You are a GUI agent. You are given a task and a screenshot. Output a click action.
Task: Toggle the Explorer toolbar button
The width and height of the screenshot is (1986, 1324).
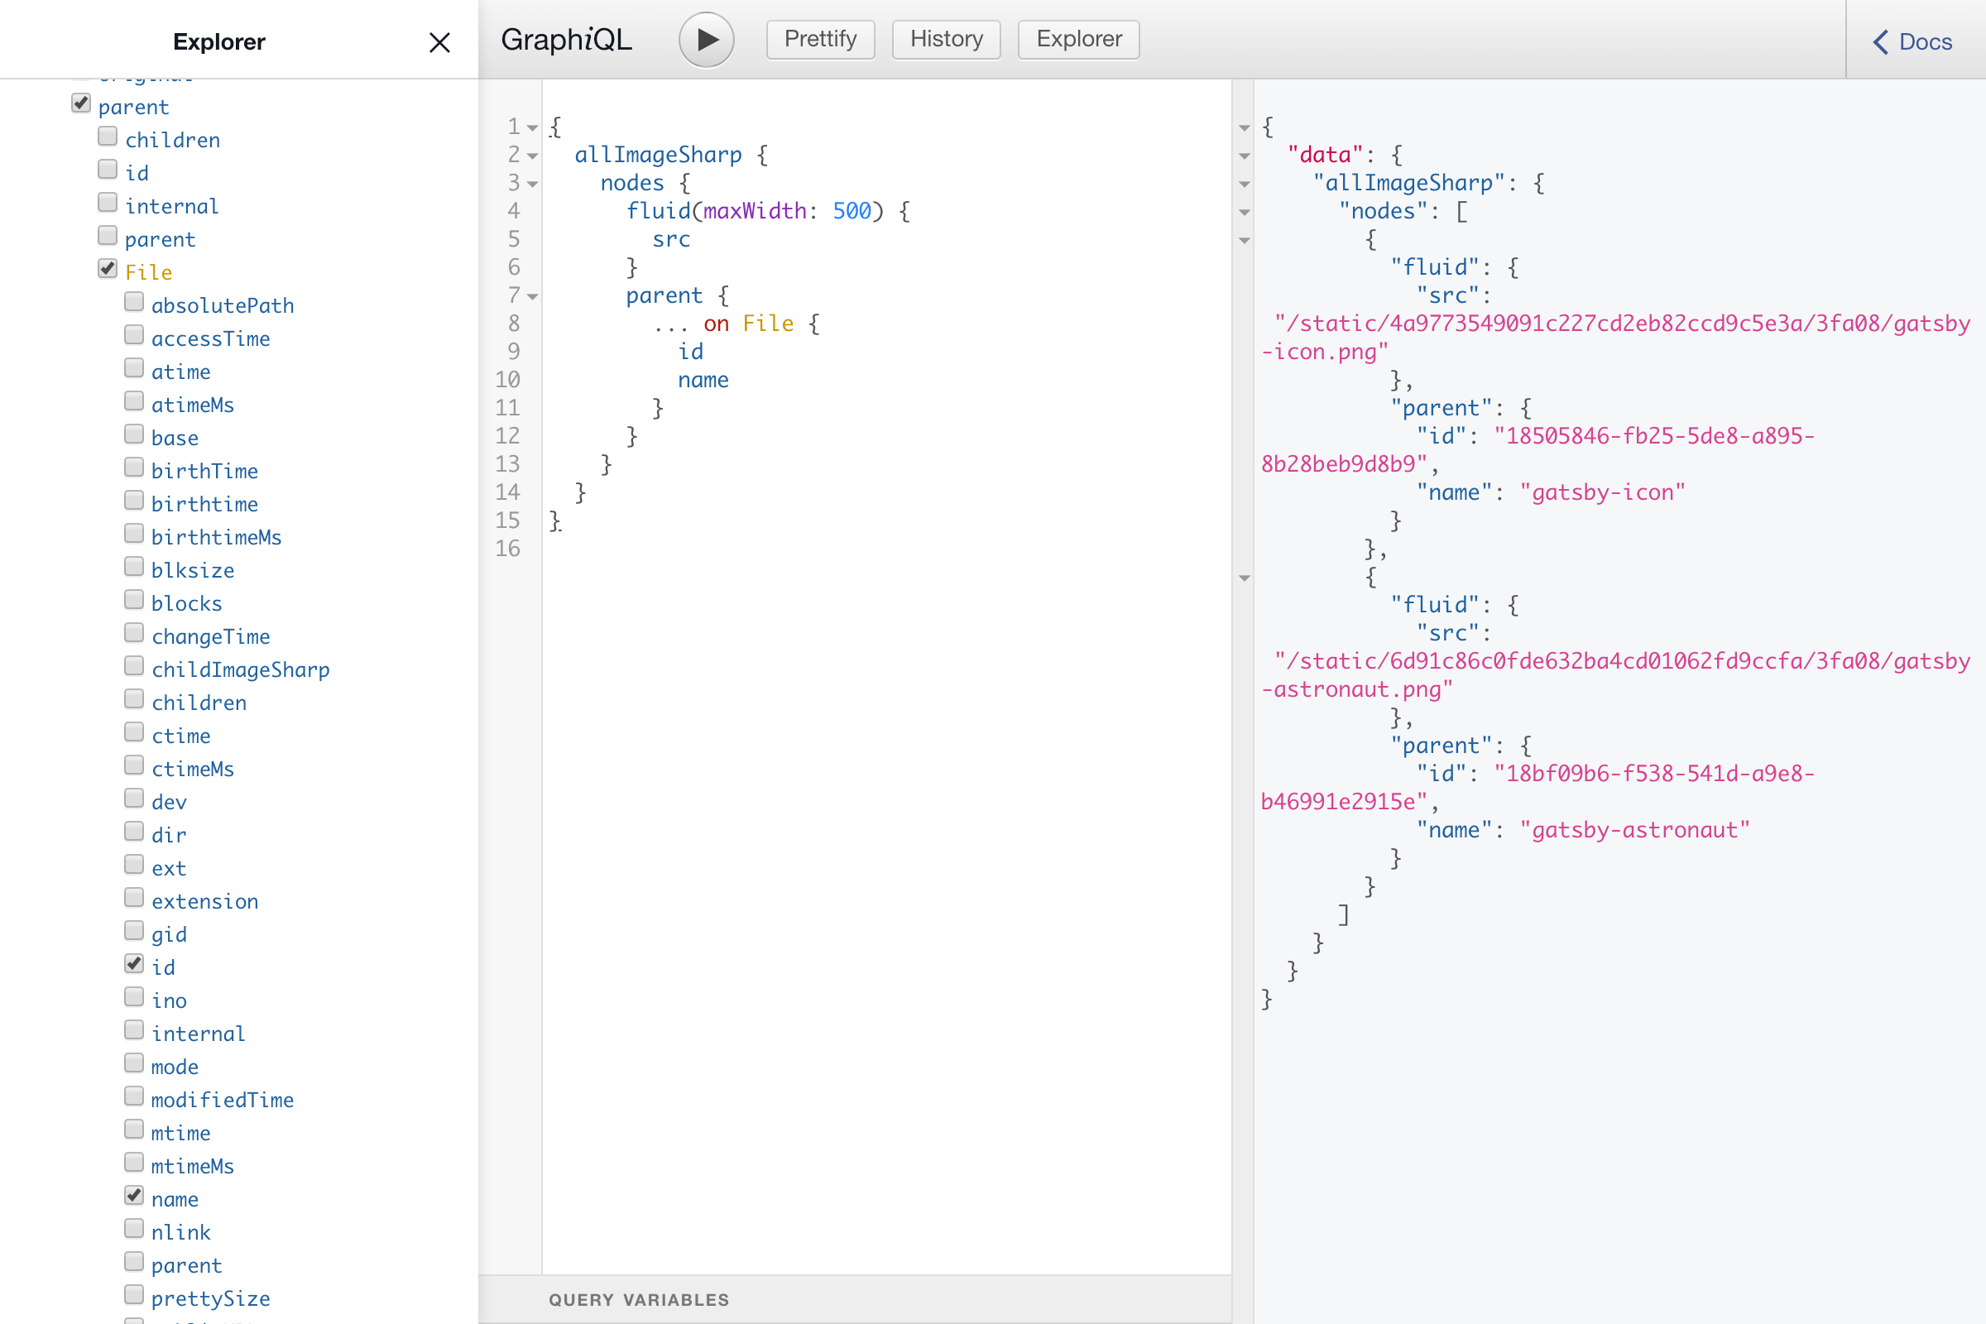[1078, 40]
